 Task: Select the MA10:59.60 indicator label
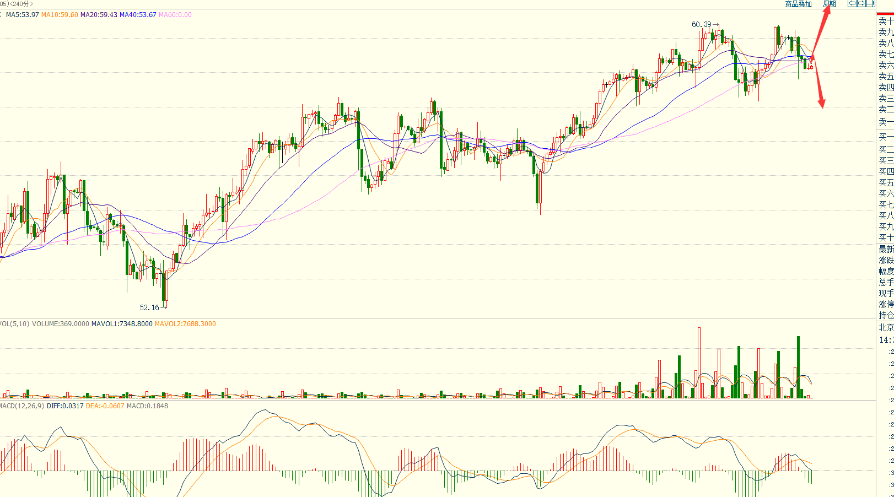tap(60, 15)
